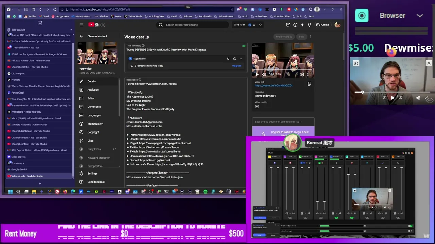Click the Undo changes button
This screenshot has width=435, height=244.
284,37
